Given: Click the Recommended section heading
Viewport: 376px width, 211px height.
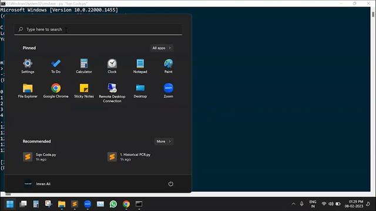Looking at the screenshot, I should [36, 141].
